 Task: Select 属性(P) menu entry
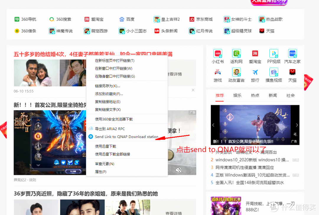click(x=127, y=172)
